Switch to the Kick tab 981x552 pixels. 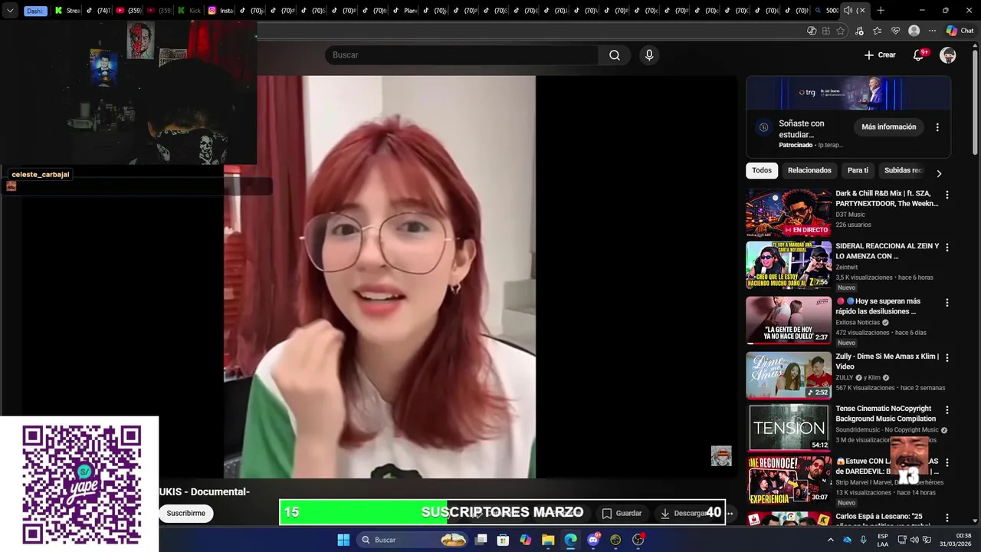(189, 11)
